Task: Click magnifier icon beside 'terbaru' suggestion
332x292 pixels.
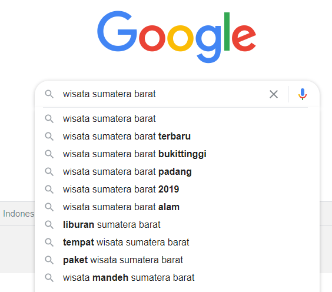Action: click(49, 137)
